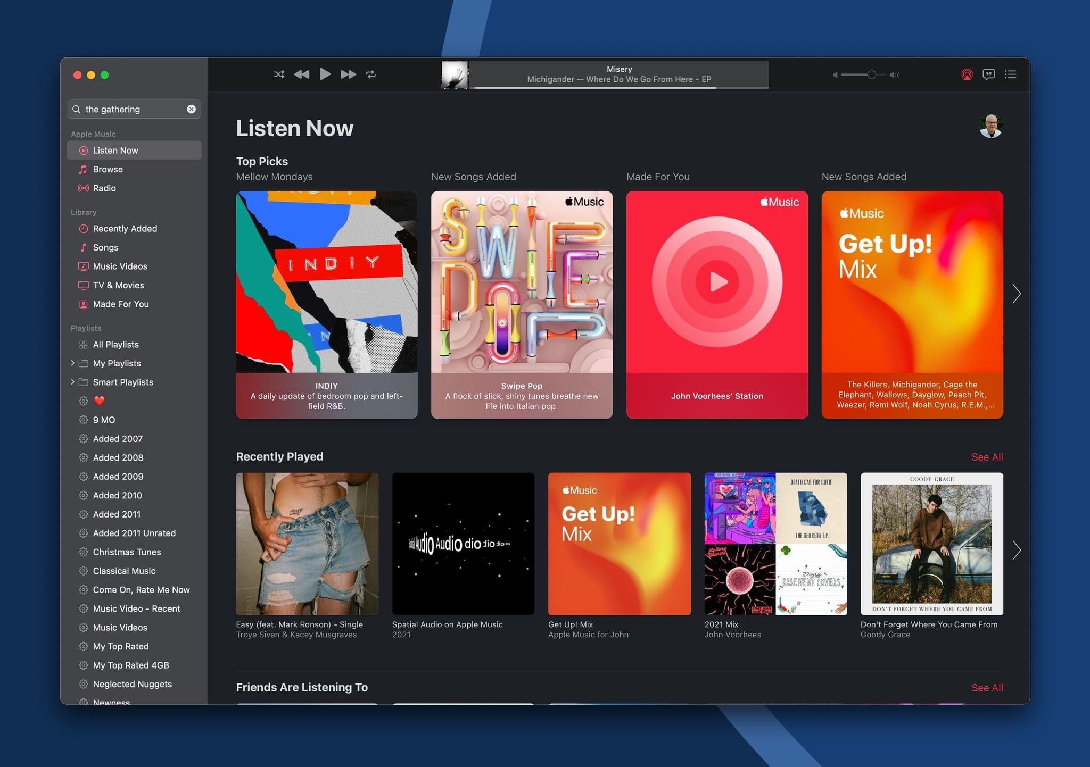Click the previous track rewind button

pos(302,74)
